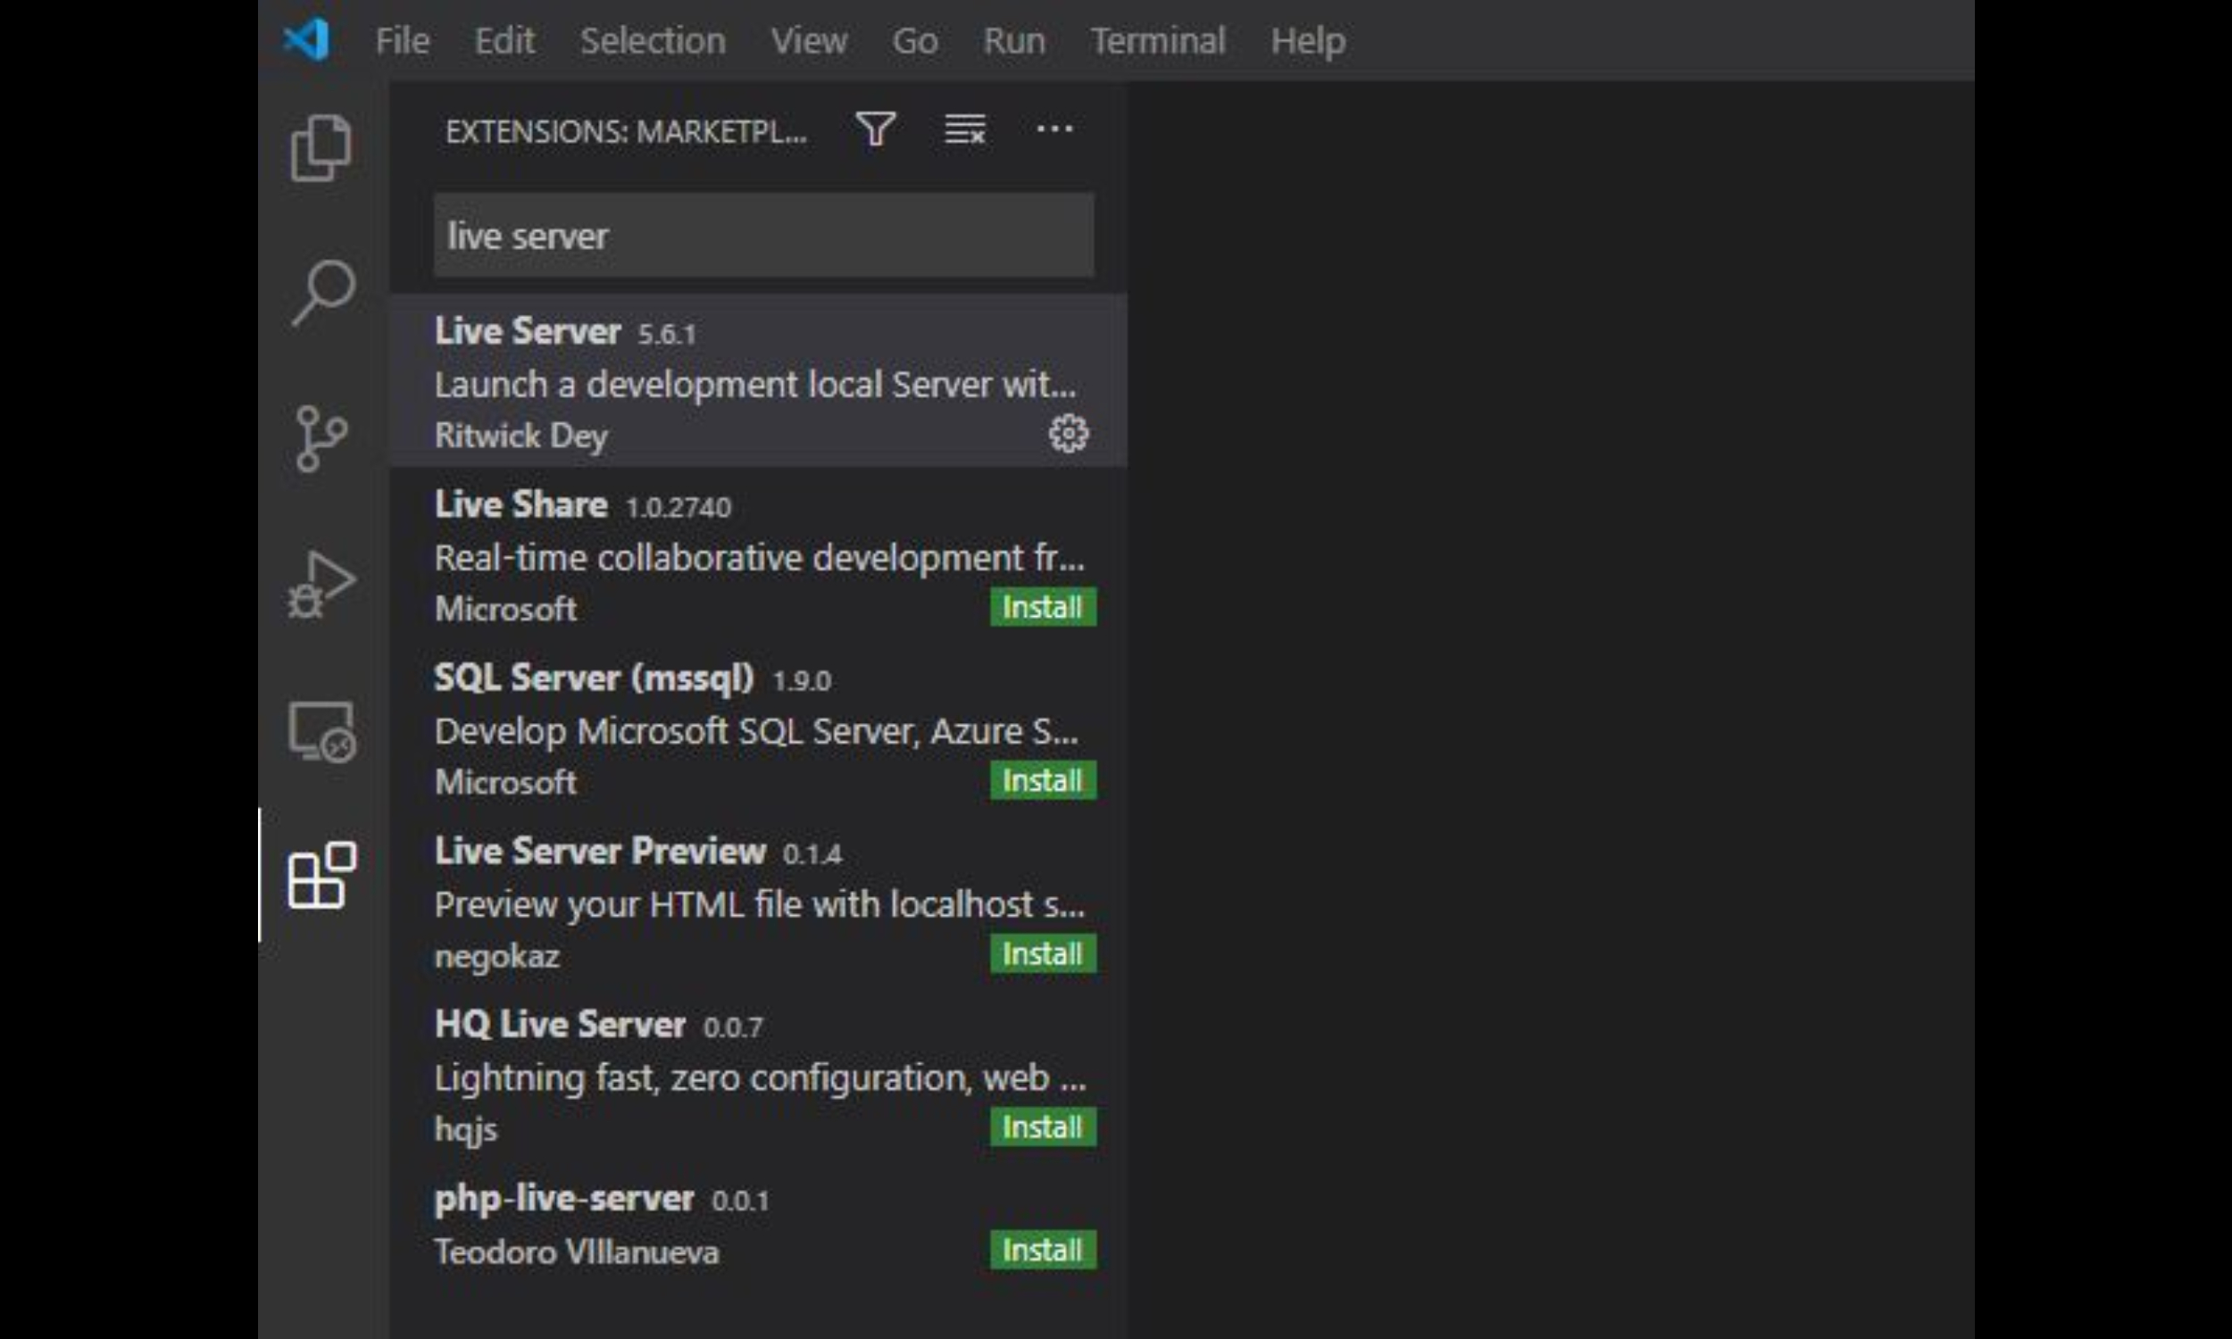Open the Terminal menu
The image size is (2232, 1339).
pos(1157,40)
